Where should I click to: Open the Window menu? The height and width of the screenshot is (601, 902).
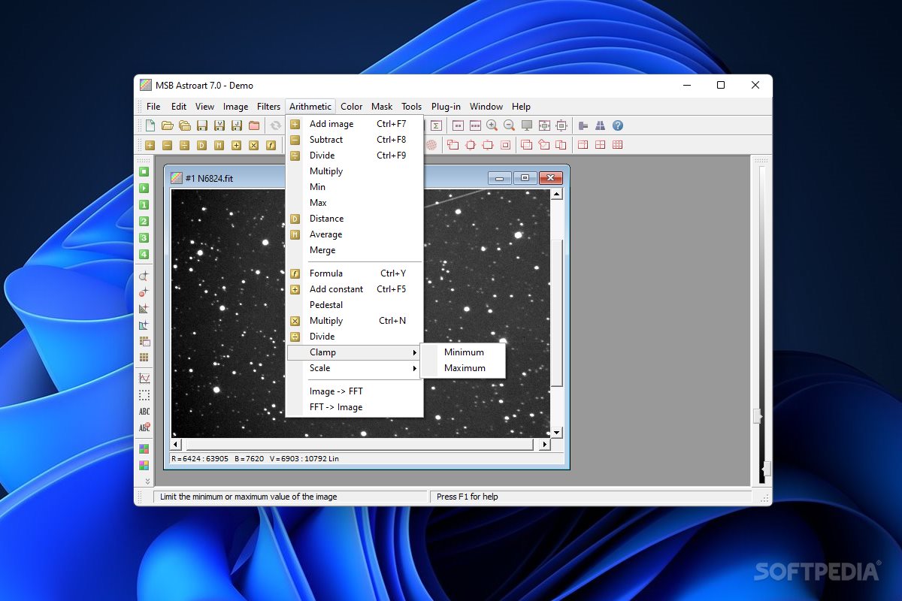[486, 107]
